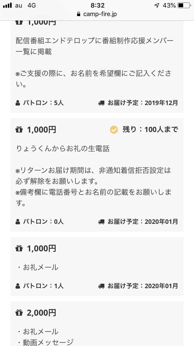
Task: Tap the truck icon beside お届け予定：2019年12月
Action: 101,103
